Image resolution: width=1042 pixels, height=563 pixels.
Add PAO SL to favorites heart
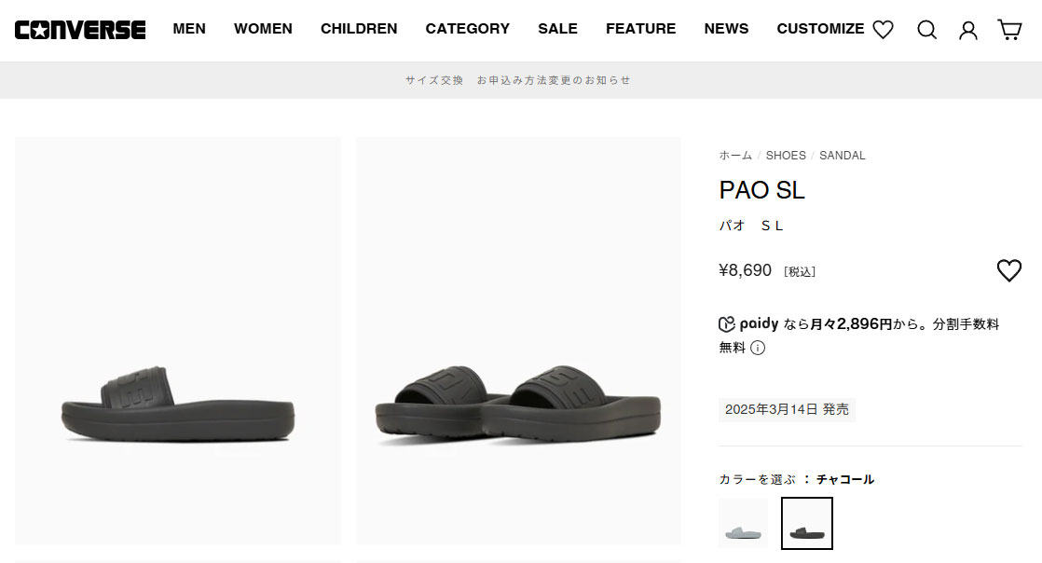point(1008,270)
